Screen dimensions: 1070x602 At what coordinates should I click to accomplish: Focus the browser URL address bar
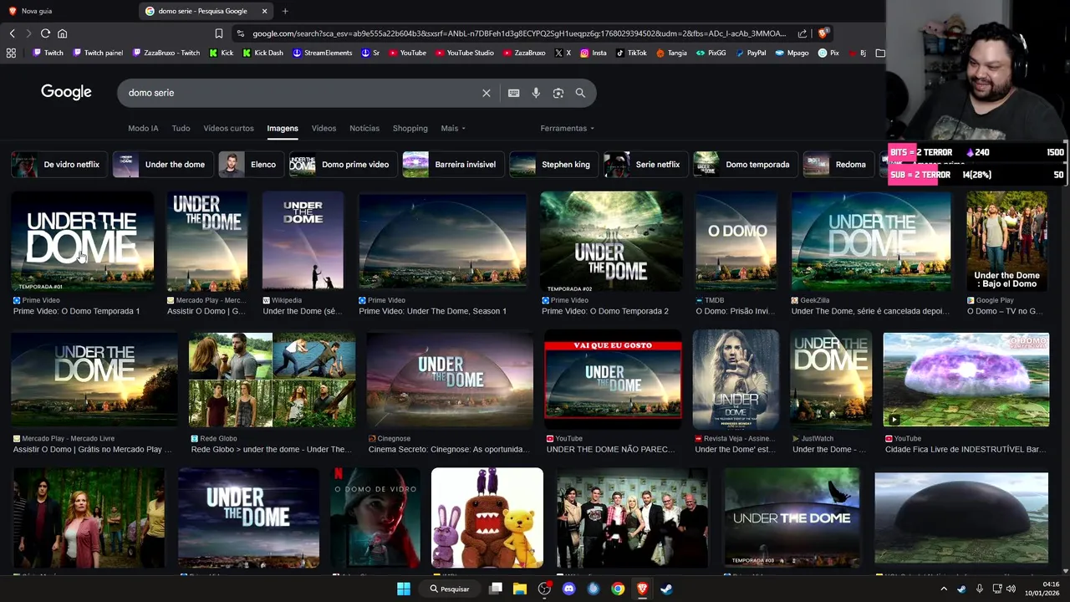pos(518,33)
